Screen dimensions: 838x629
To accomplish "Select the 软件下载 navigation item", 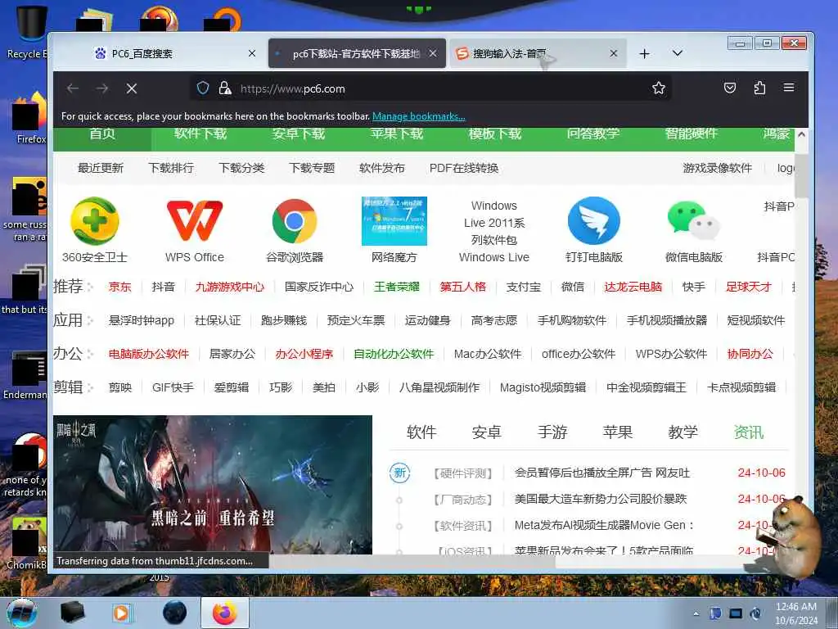I will (x=200, y=133).
